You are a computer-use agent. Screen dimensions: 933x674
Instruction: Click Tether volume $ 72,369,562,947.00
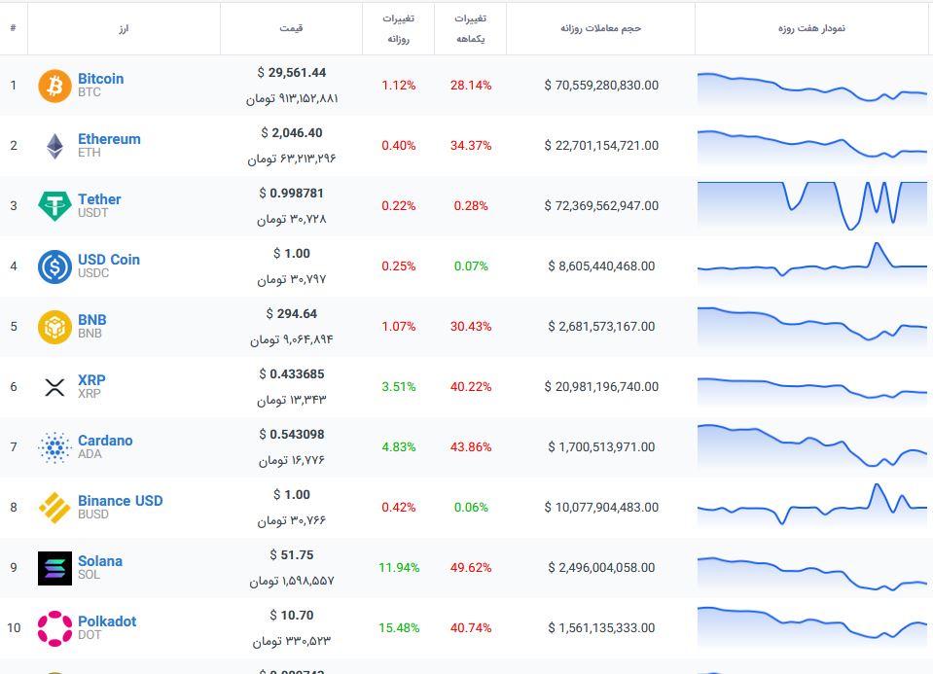[601, 206]
